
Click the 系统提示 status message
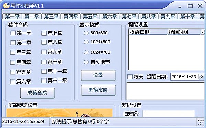click(x=80, y=121)
